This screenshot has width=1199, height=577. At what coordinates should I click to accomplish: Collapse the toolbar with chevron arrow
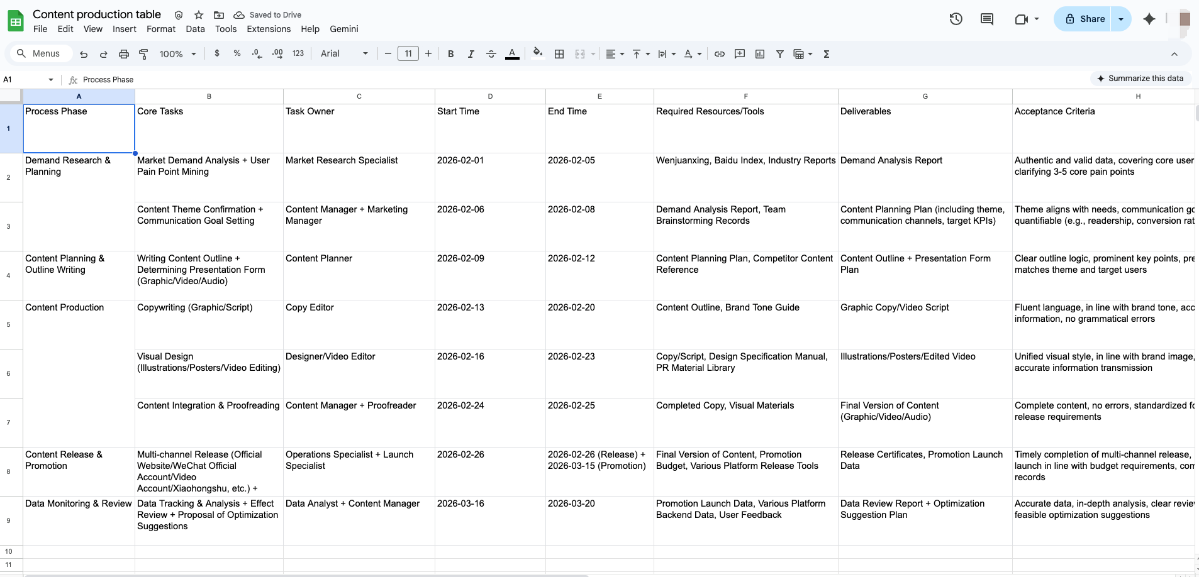(x=1174, y=54)
